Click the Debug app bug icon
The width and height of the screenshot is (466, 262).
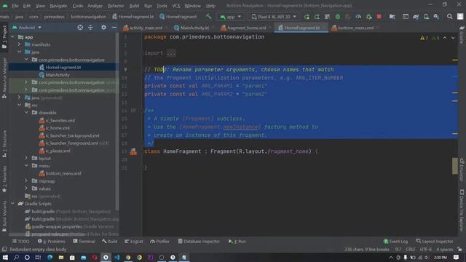click(x=338, y=17)
